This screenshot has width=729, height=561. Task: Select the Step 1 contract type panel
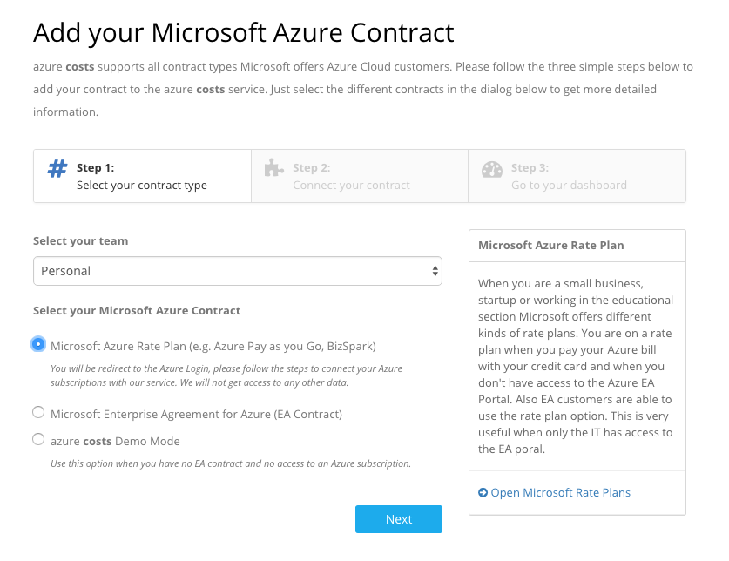coord(142,175)
